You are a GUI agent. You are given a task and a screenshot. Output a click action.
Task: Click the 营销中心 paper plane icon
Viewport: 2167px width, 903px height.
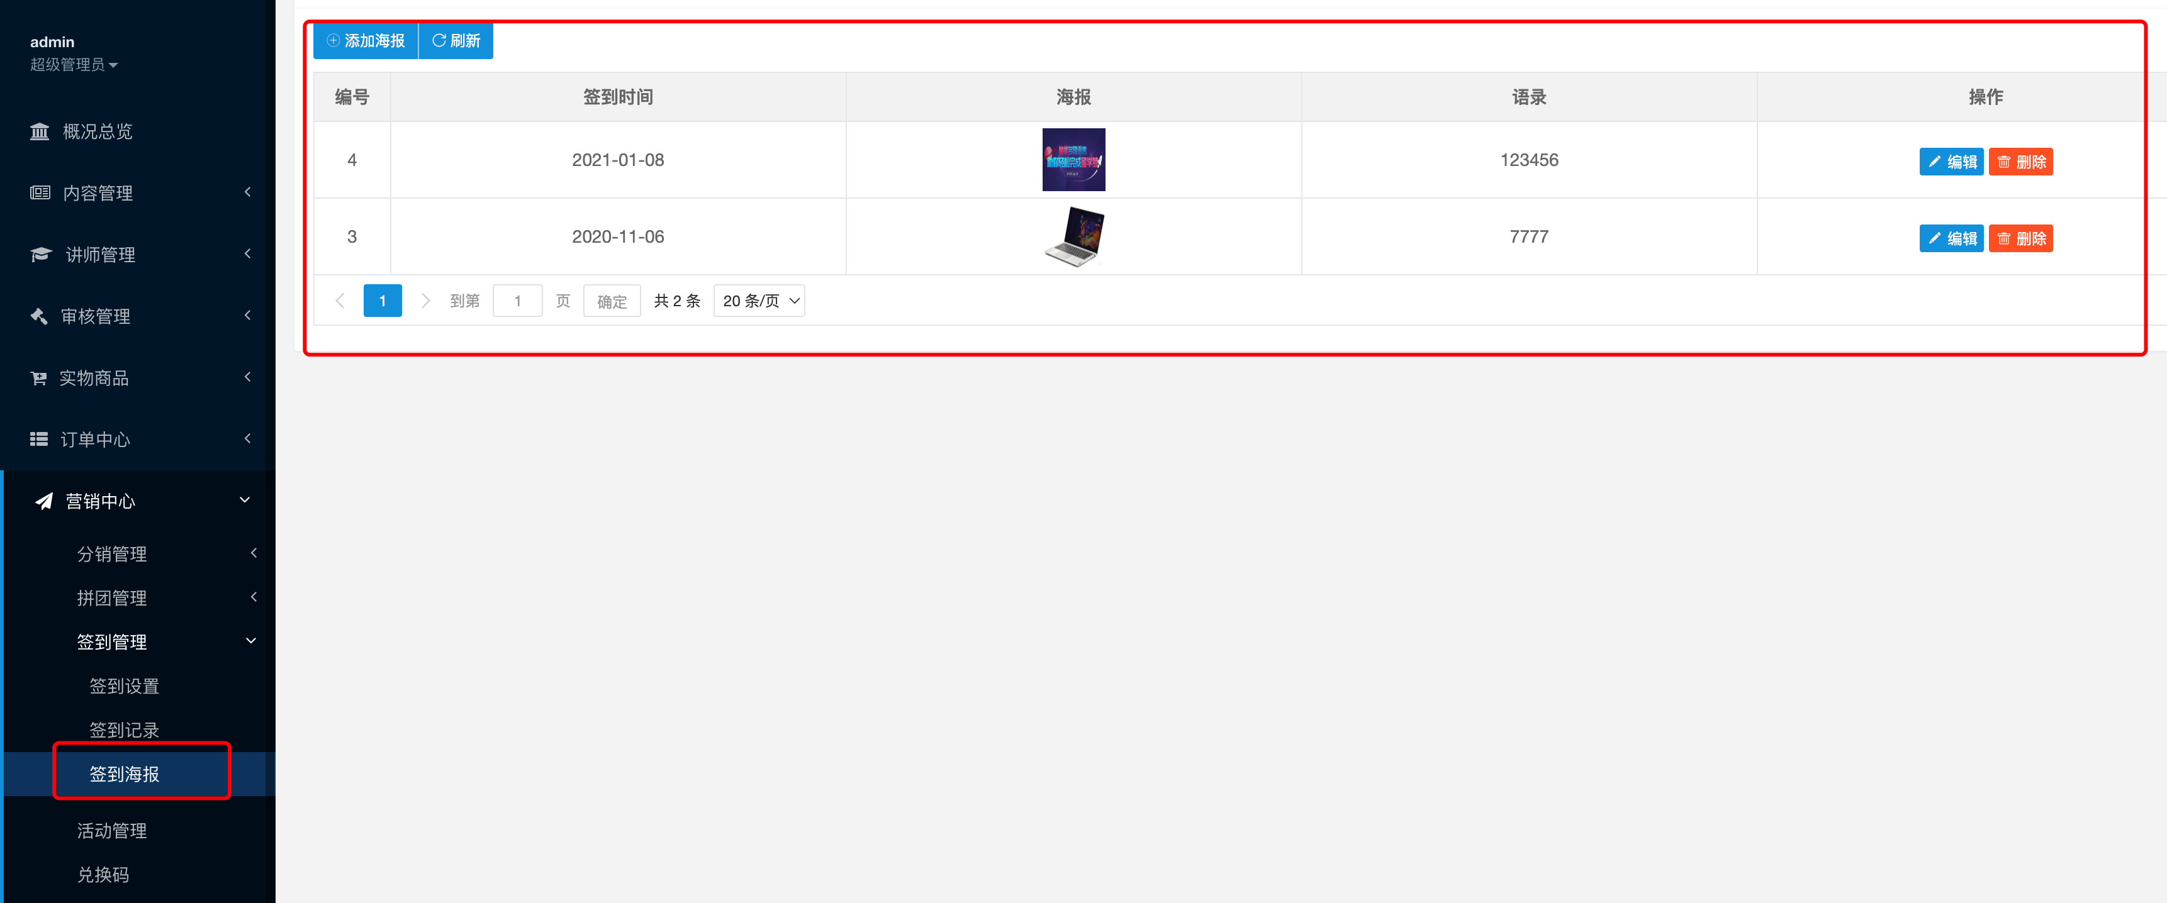tap(44, 501)
